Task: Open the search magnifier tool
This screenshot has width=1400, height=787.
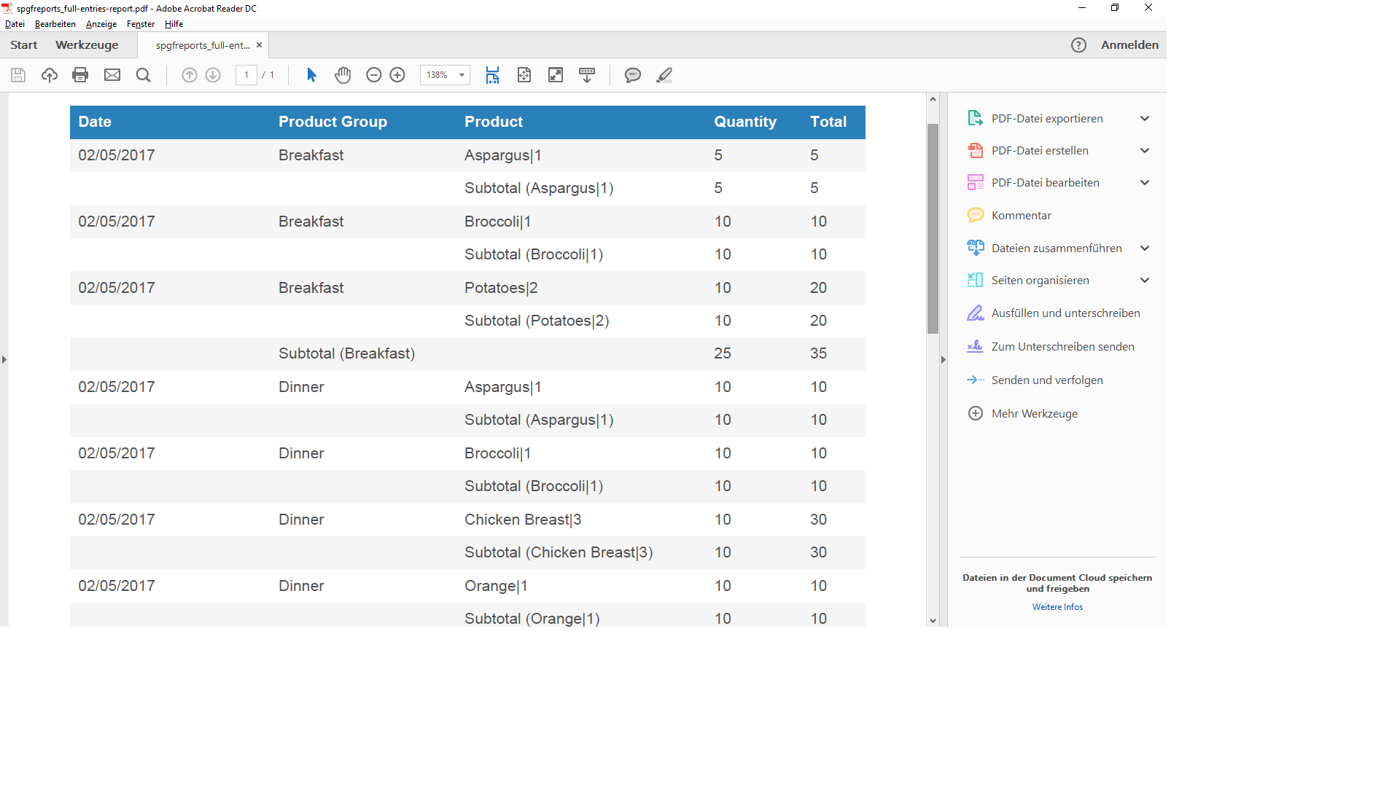Action: tap(144, 75)
